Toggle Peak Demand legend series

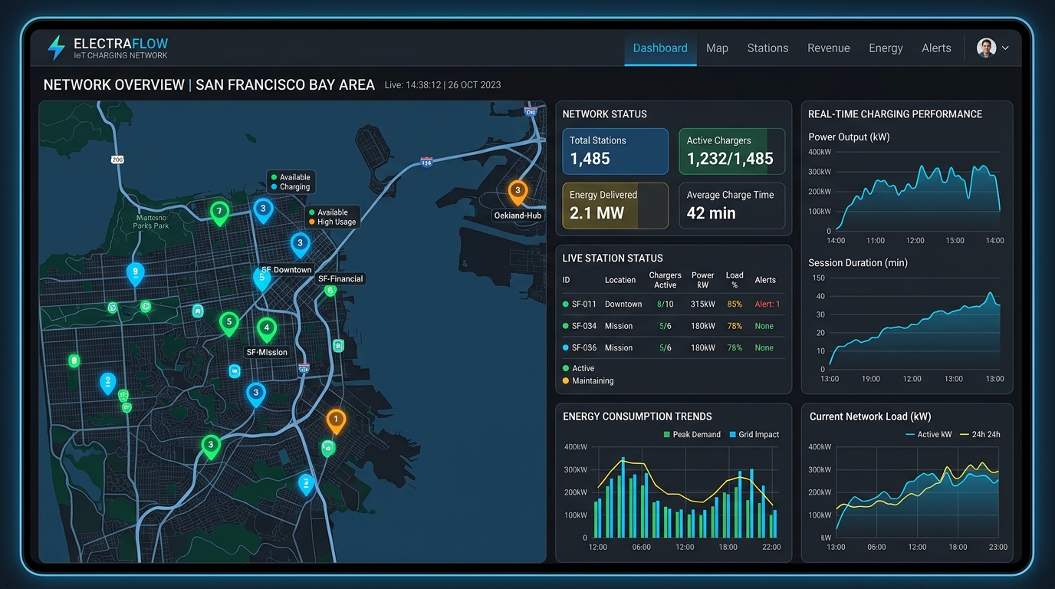tap(692, 435)
